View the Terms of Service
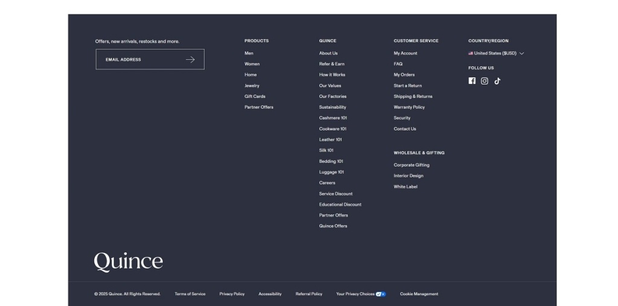 (190, 294)
